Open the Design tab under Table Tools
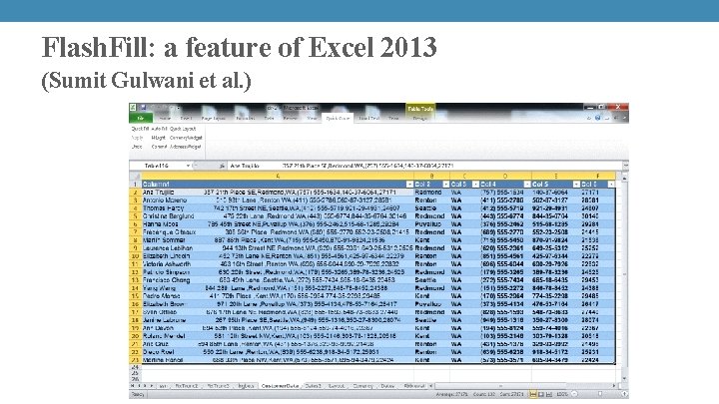Screen dimensions: 719x404 coord(420,118)
